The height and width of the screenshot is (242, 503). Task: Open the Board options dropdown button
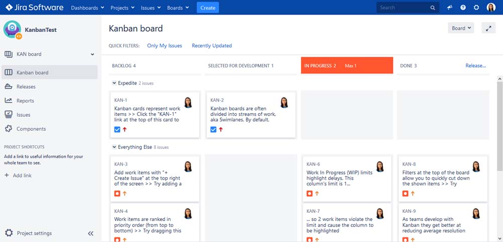click(461, 28)
